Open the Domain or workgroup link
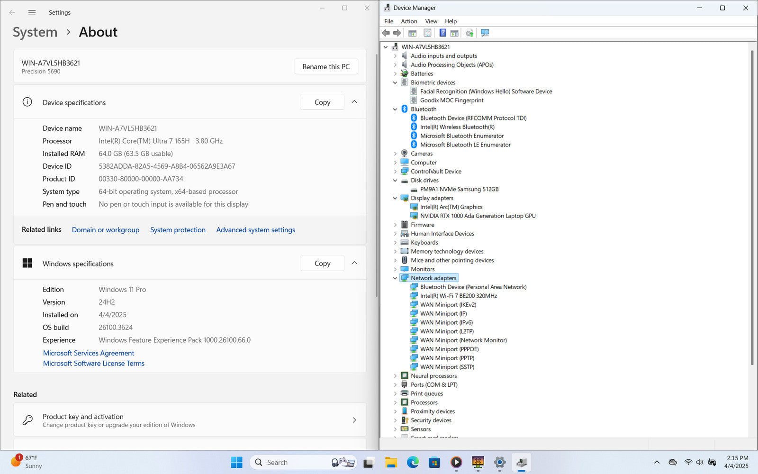758x474 pixels. (106, 230)
